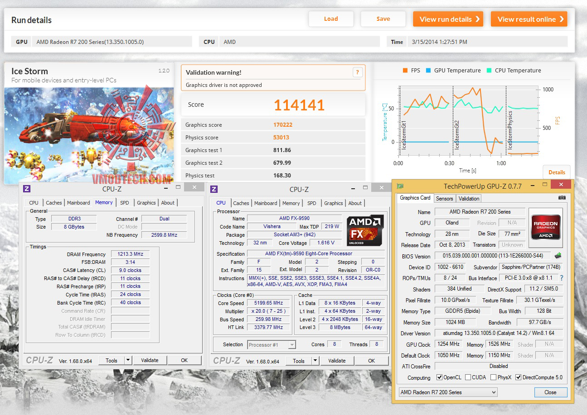Open the Processor #1 selection dropdown
The height and width of the screenshot is (415, 587).
272,345
